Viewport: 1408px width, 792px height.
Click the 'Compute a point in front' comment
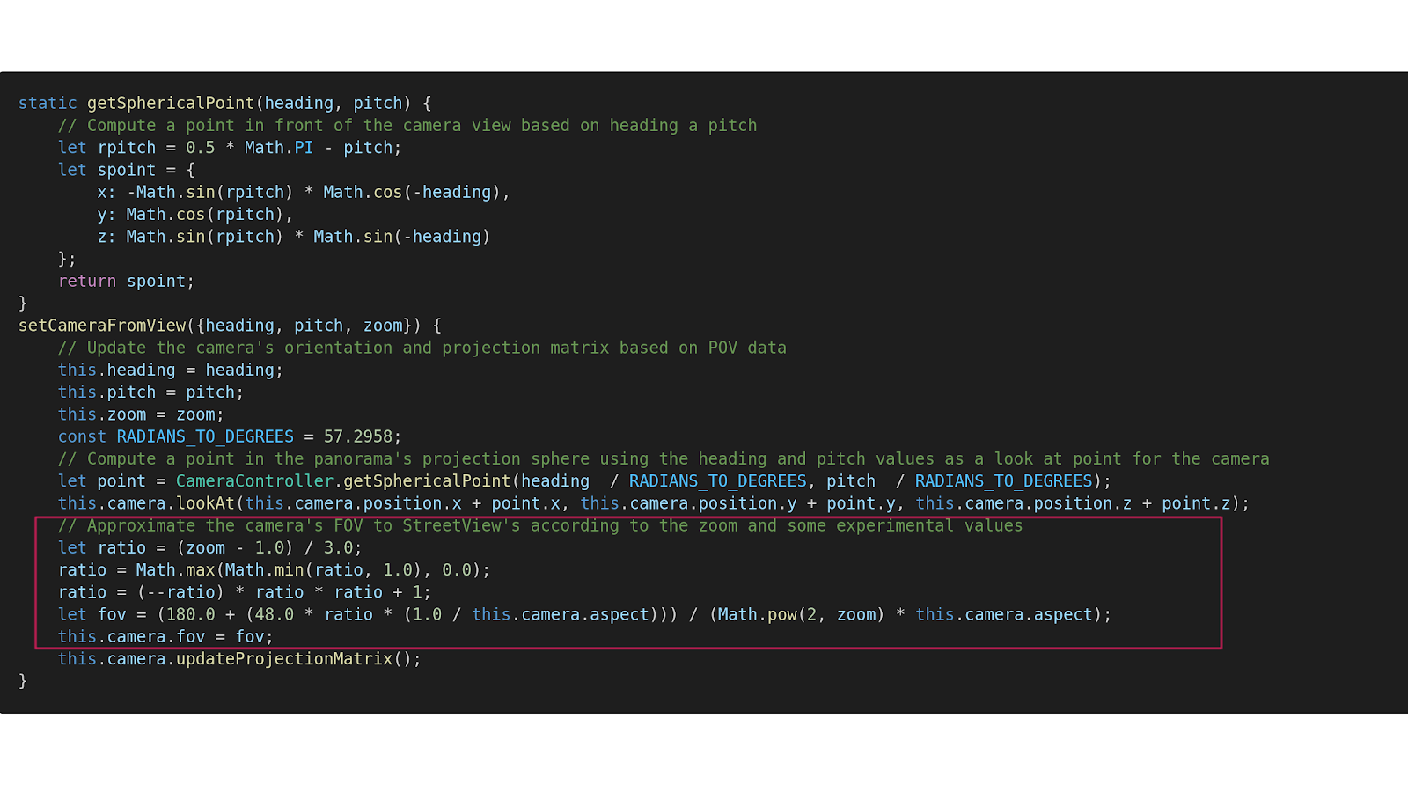click(407, 126)
